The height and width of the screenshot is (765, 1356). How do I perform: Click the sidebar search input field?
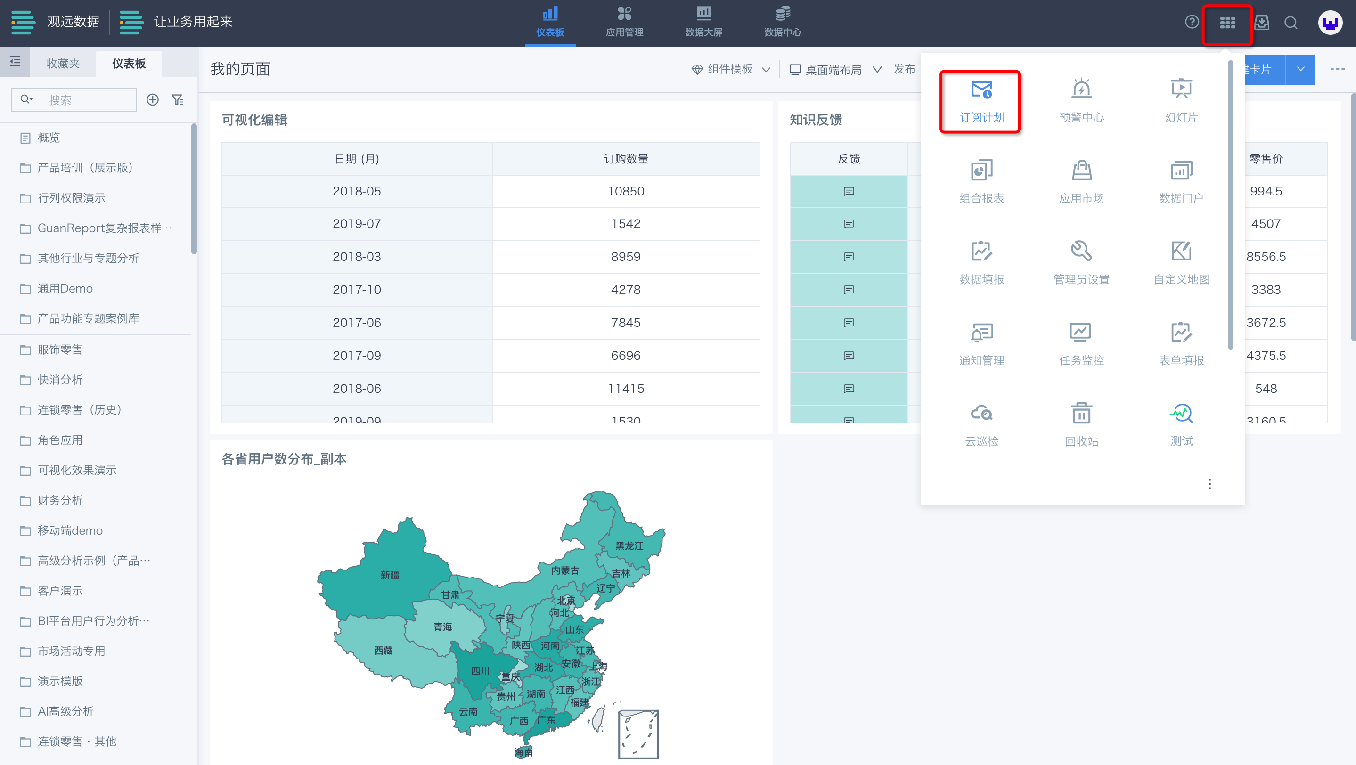click(89, 100)
